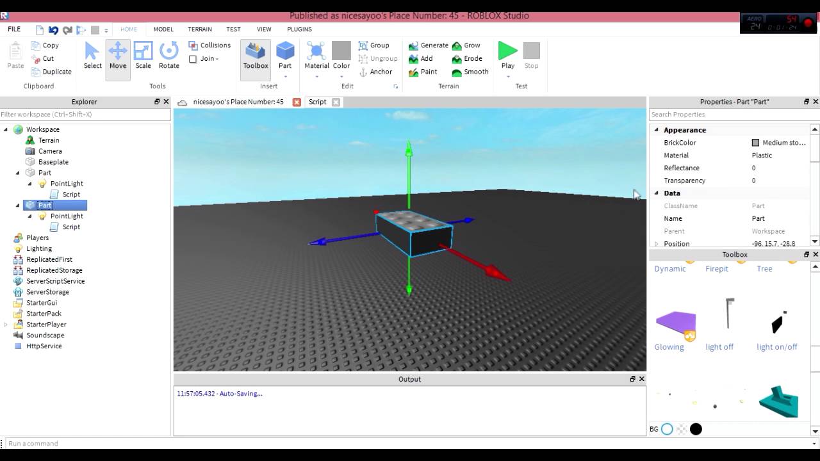Enable the Join checkbox
This screenshot has height=461, width=820.
click(x=193, y=59)
